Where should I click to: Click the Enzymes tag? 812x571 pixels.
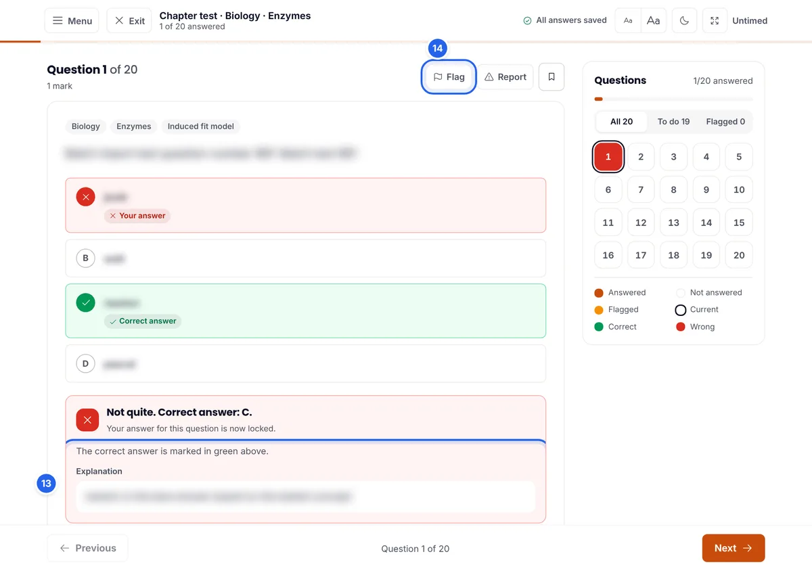click(134, 127)
